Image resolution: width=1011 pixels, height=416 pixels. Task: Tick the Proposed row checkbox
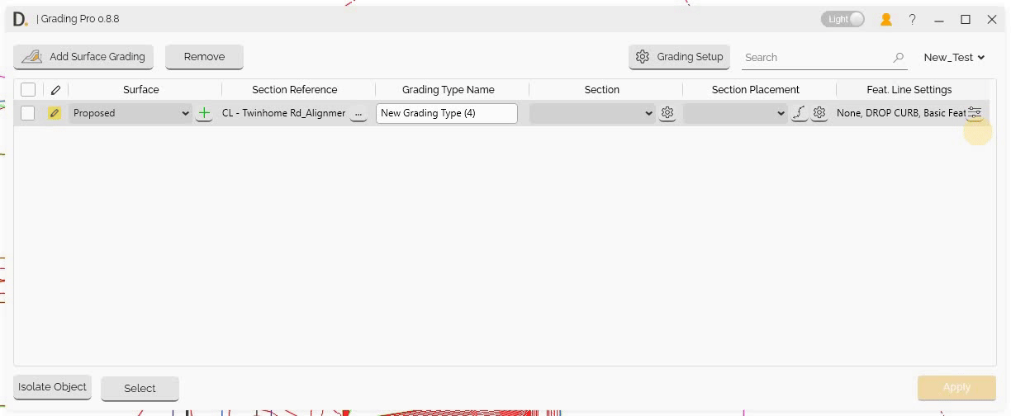(x=28, y=113)
